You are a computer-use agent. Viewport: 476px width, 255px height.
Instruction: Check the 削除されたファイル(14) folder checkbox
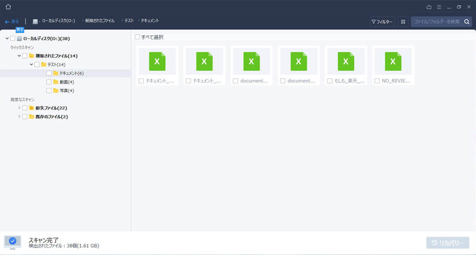pos(24,56)
